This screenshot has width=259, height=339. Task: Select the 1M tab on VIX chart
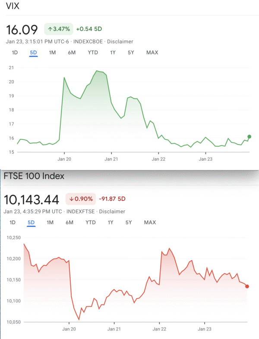52,52
